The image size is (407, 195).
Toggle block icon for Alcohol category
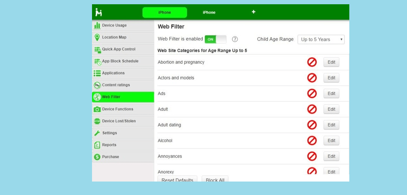(312, 141)
